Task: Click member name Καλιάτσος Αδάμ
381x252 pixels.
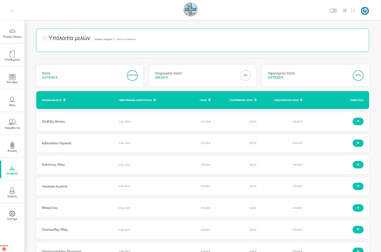Action: (53, 165)
